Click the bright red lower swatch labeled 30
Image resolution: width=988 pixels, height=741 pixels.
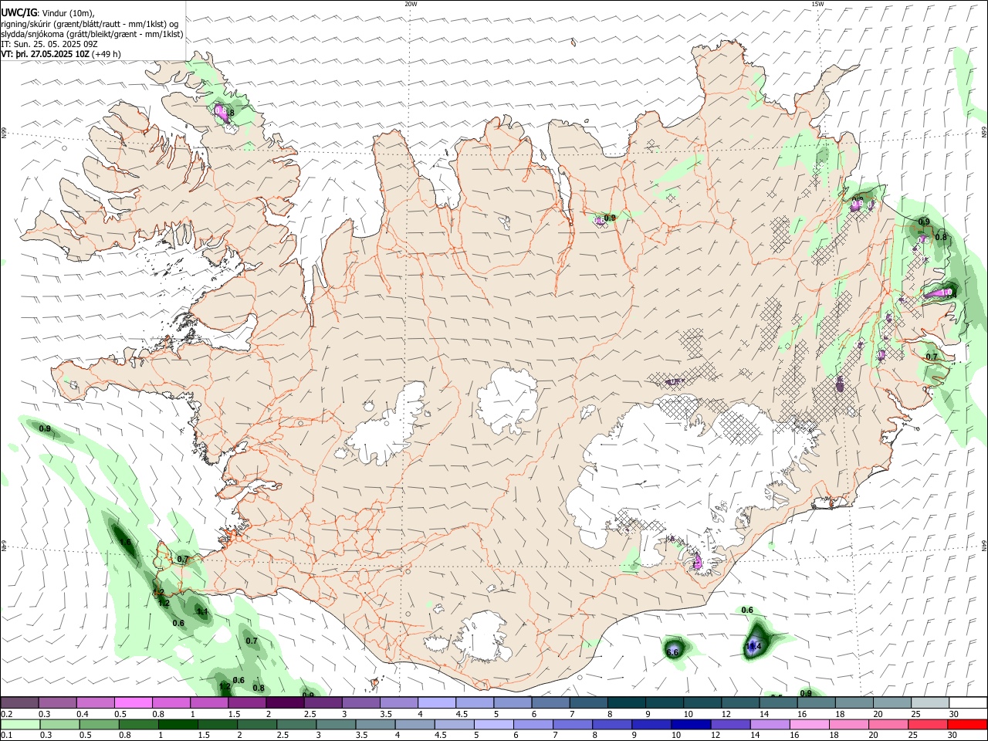click(x=967, y=724)
